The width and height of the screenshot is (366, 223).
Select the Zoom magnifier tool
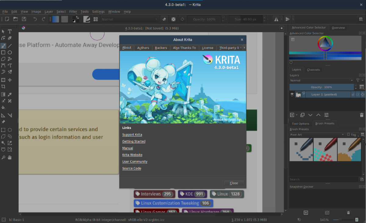coord(3,158)
